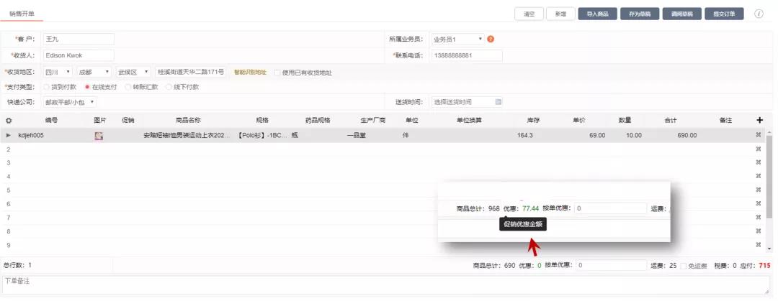Click the gear icon in table header
778x301 pixels.
coord(9,120)
